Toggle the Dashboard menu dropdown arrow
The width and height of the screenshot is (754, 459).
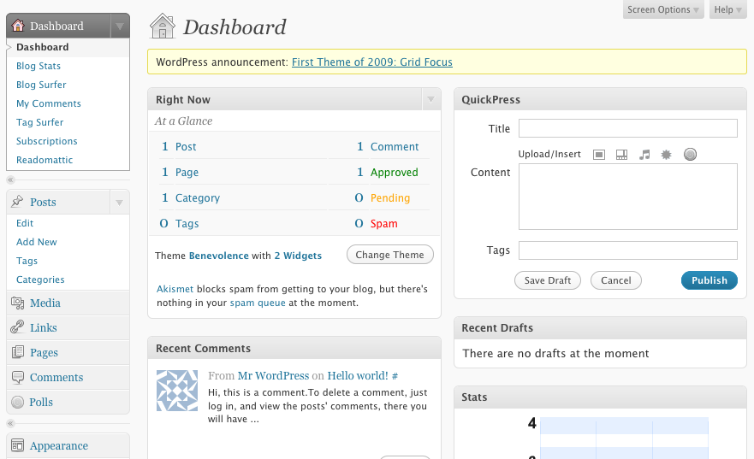(120, 26)
